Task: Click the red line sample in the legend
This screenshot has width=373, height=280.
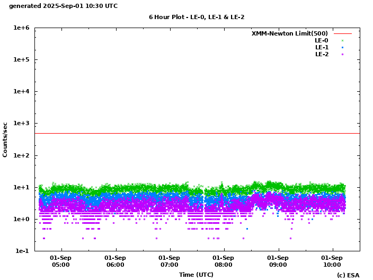Action: pyautogui.click(x=343, y=34)
